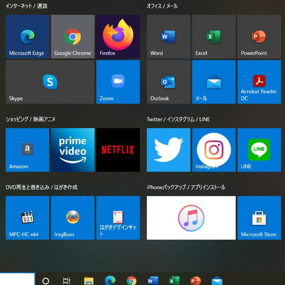Image resolution: width=285 pixels, height=285 pixels.
Task: Launch the Instagram tile
Action: pyautogui.click(x=214, y=150)
